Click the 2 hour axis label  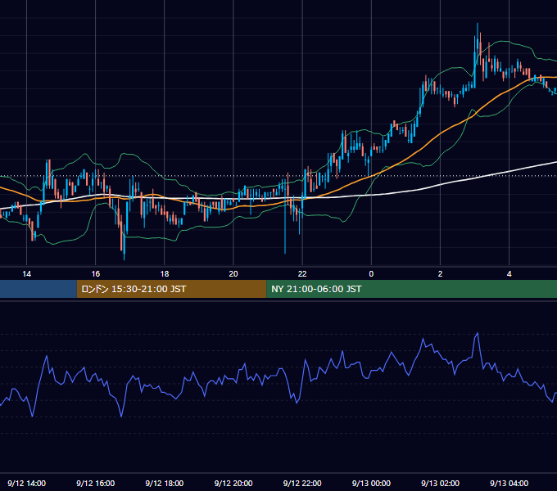pos(440,274)
